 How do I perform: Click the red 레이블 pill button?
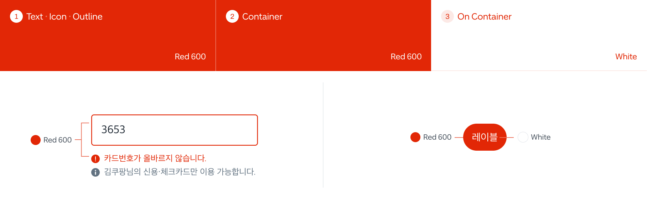pos(485,137)
